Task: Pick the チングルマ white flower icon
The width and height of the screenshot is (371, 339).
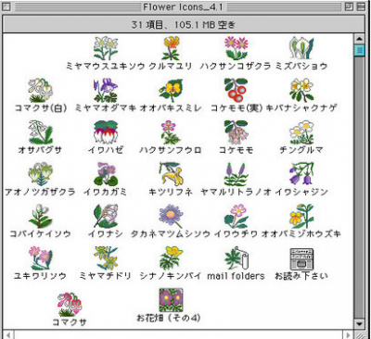Action: tap(301, 132)
